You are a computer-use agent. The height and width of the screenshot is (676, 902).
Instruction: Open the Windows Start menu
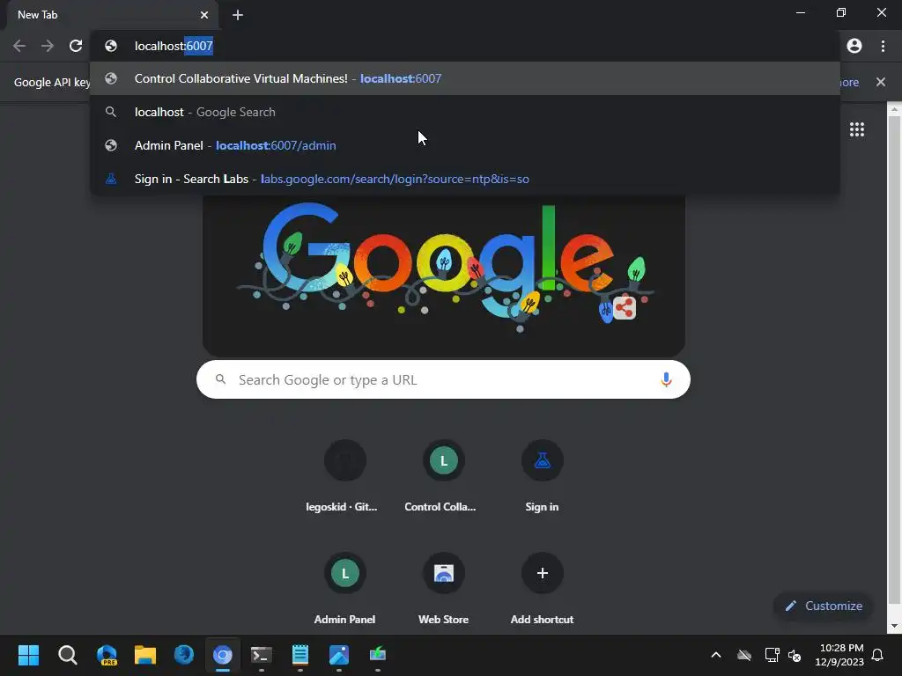click(x=28, y=655)
